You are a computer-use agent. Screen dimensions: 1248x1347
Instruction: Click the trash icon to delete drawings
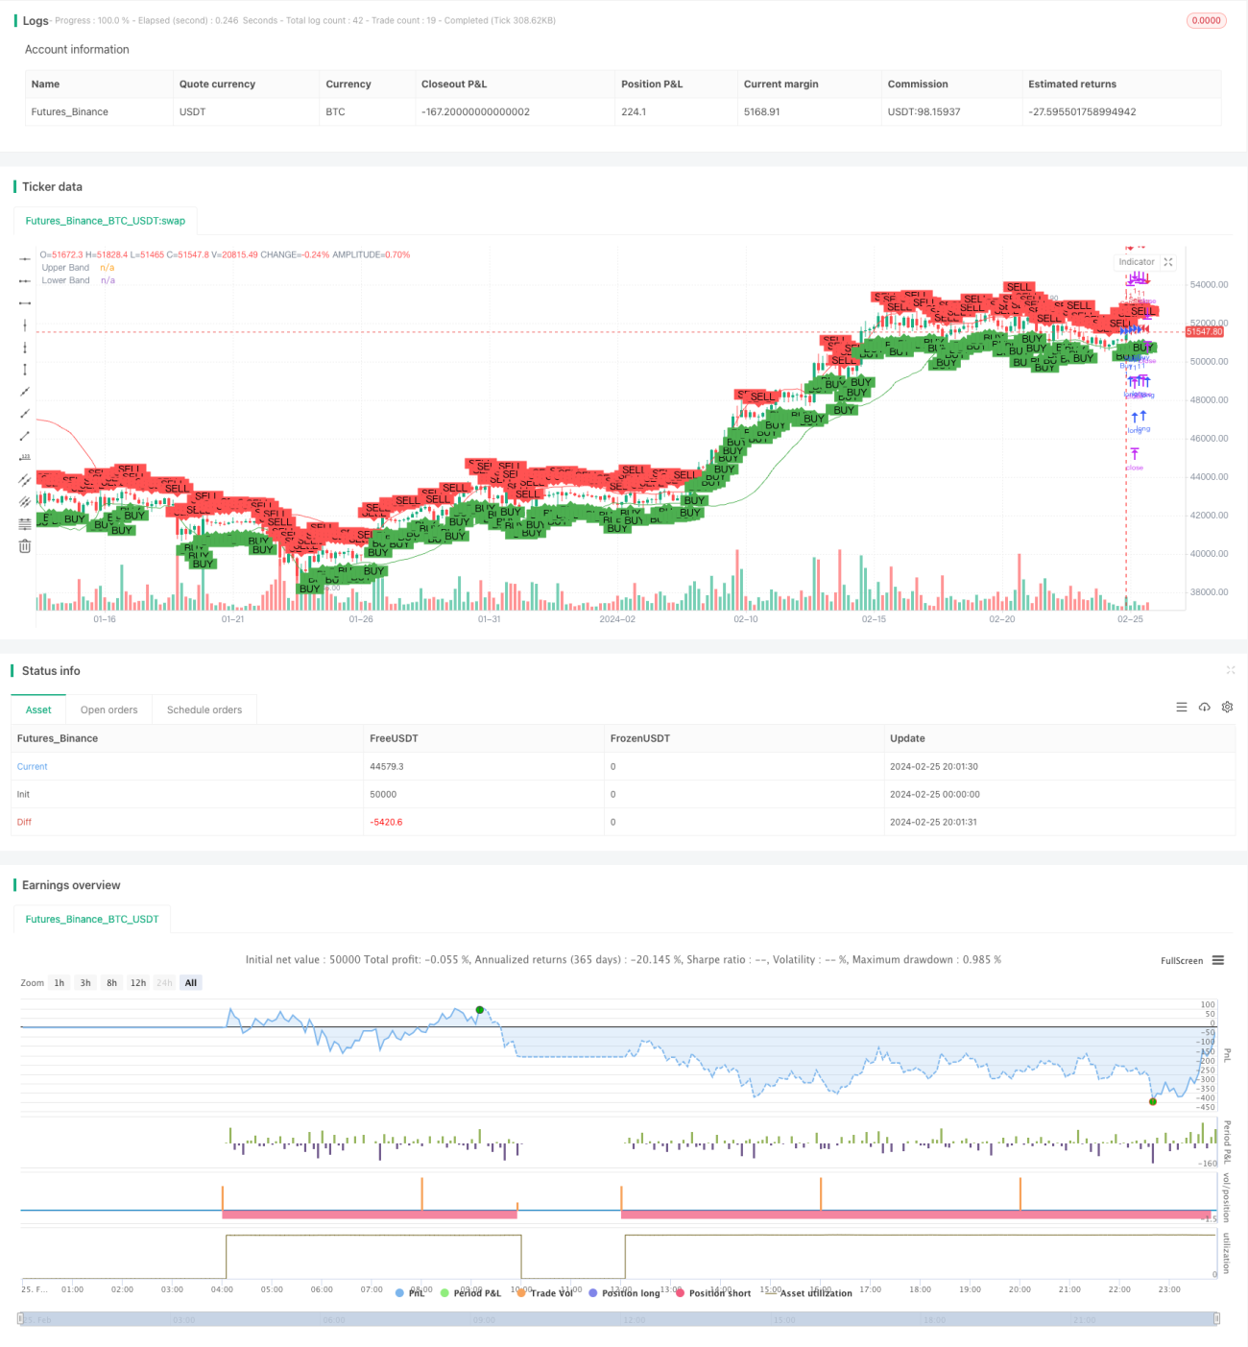point(25,546)
